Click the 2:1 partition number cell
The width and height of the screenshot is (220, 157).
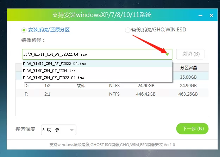click(47, 94)
